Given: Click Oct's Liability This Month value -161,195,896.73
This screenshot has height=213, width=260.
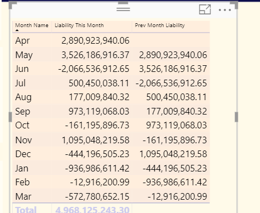Looking at the screenshot, I should (x=97, y=126).
